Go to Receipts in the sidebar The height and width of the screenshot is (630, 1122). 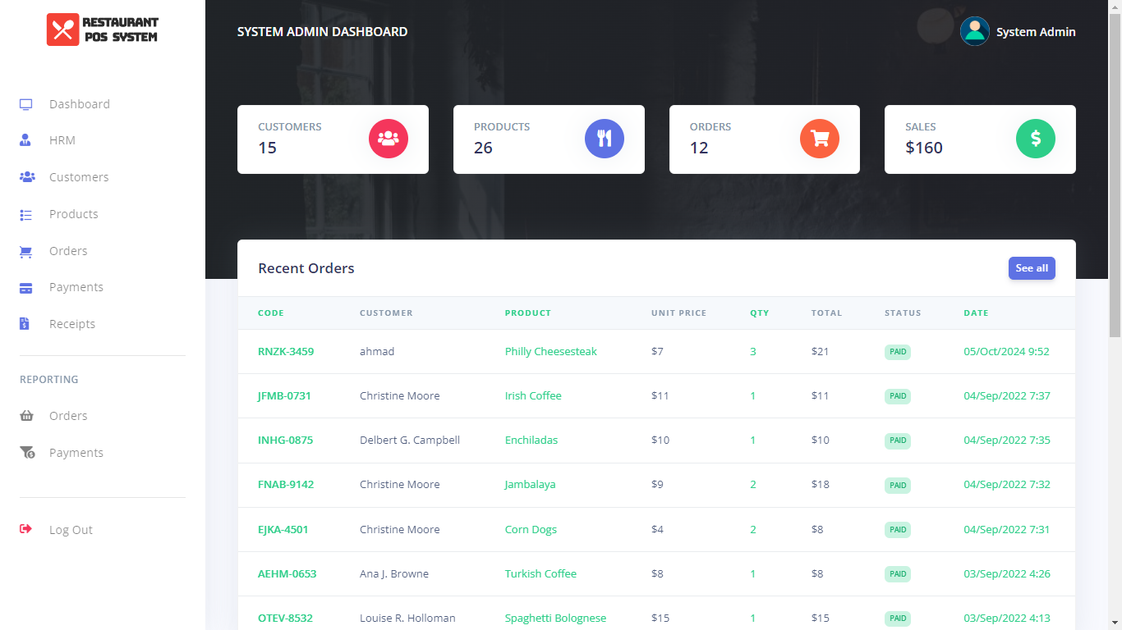tap(72, 324)
